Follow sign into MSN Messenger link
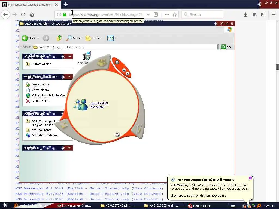The height and width of the screenshot is (209, 279). tap(99, 105)
